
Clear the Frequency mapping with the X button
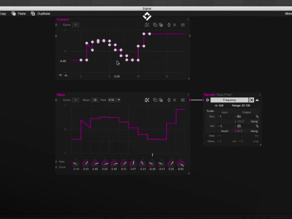pyautogui.click(x=252, y=100)
